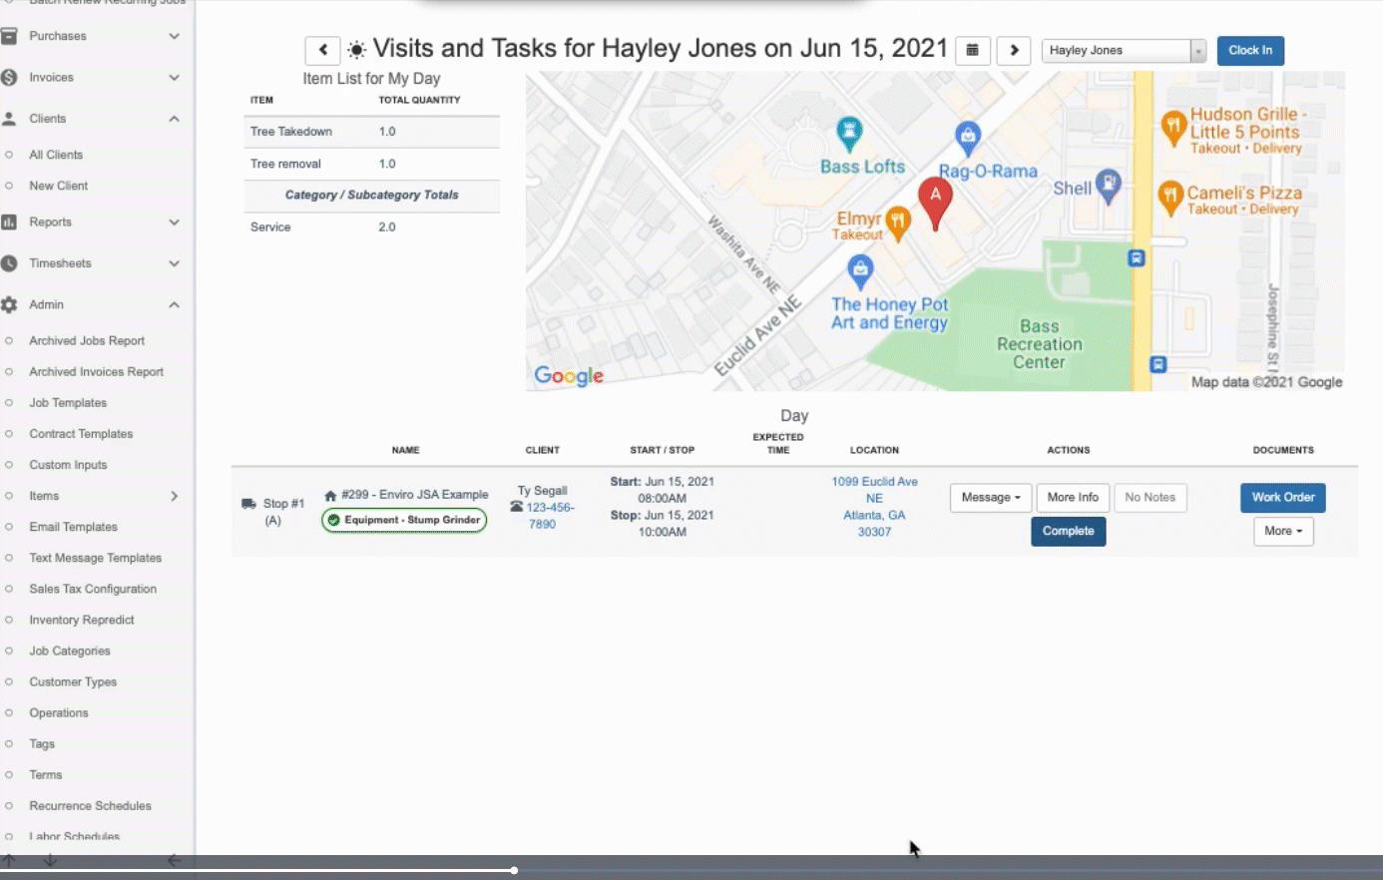Expand the Items submenu in sidebar
The width and height of the screenshot is (1383, 880).
click(174, 496)
